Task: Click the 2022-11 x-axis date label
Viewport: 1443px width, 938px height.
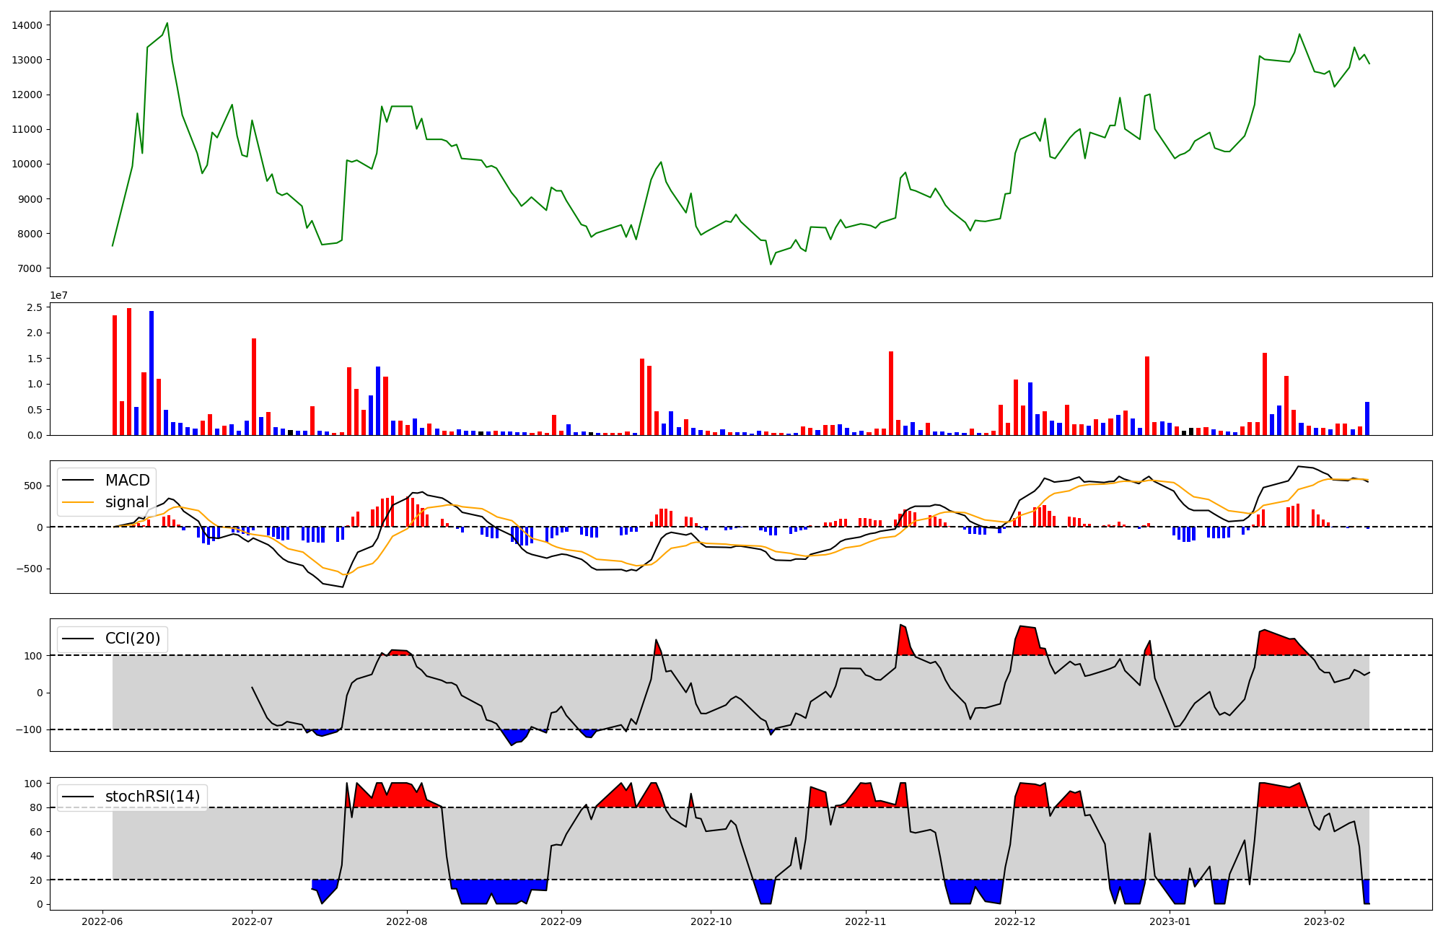Action: click(x=865, y=921)
